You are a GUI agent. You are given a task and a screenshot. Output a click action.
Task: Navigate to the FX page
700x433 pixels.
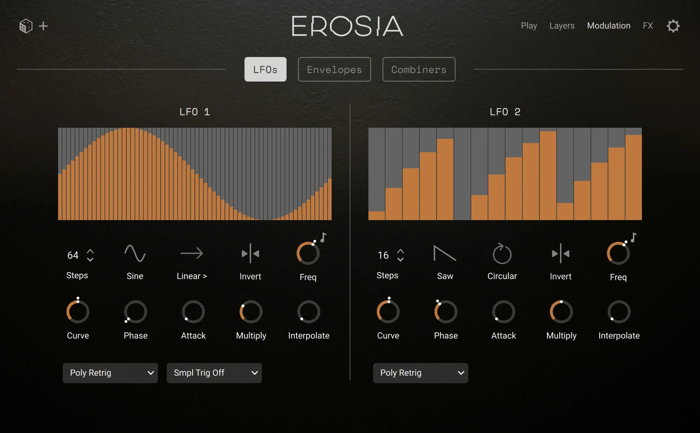click(648, 26)
